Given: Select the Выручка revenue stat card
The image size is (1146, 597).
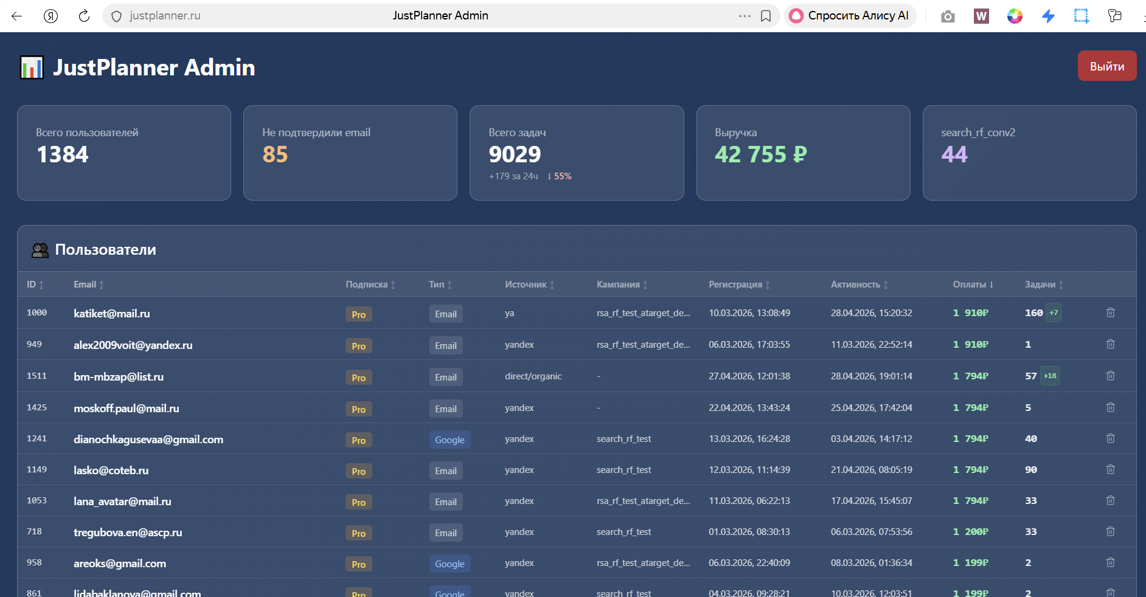Looking at the screenshot, I should click(802, 153).
